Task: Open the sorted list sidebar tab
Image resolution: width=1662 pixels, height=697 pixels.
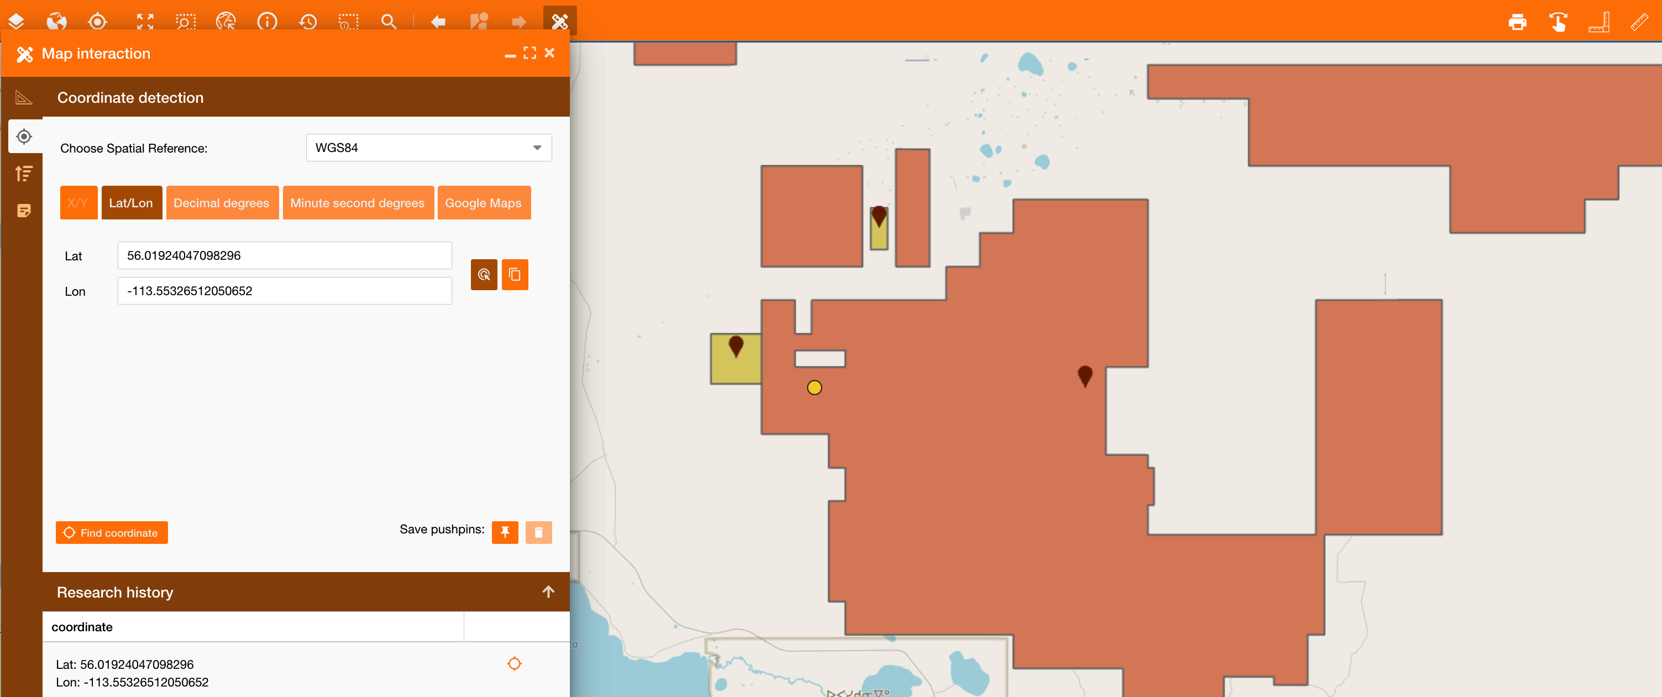Action: [24, 174]
